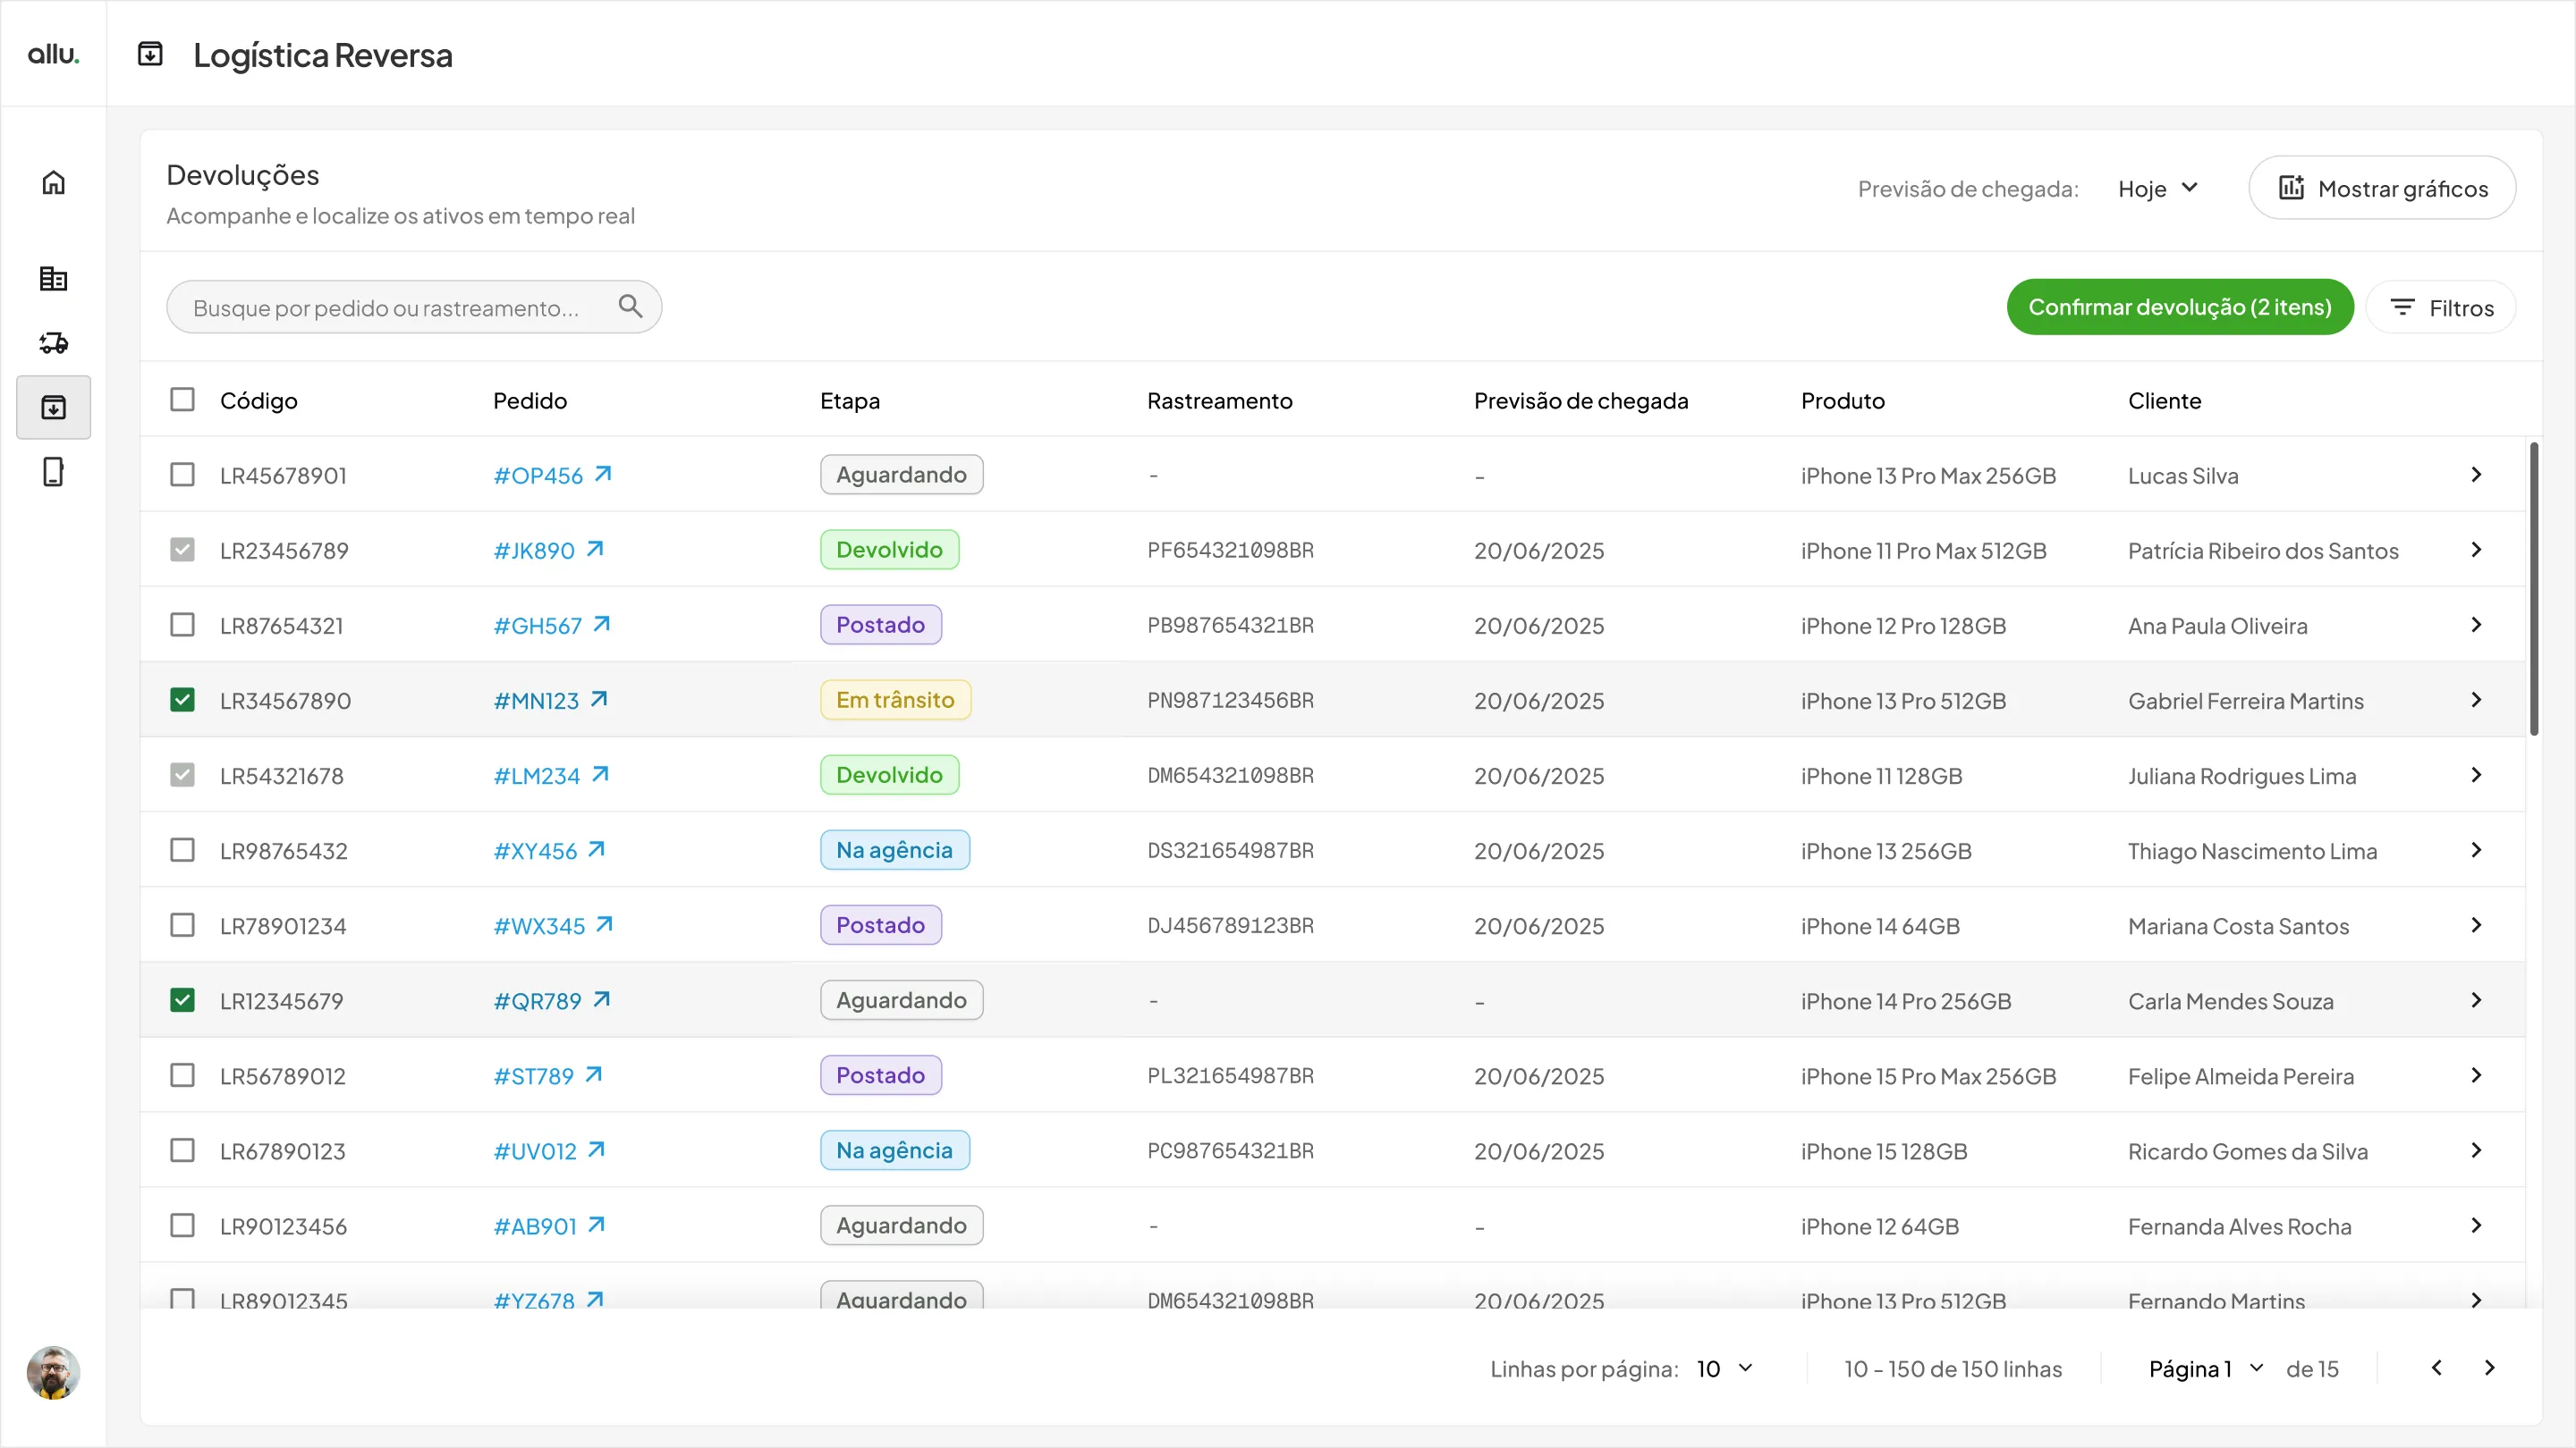Go to the previous page arrow
The image size is (2576, 1448).
click(x=2436, y=1368)
